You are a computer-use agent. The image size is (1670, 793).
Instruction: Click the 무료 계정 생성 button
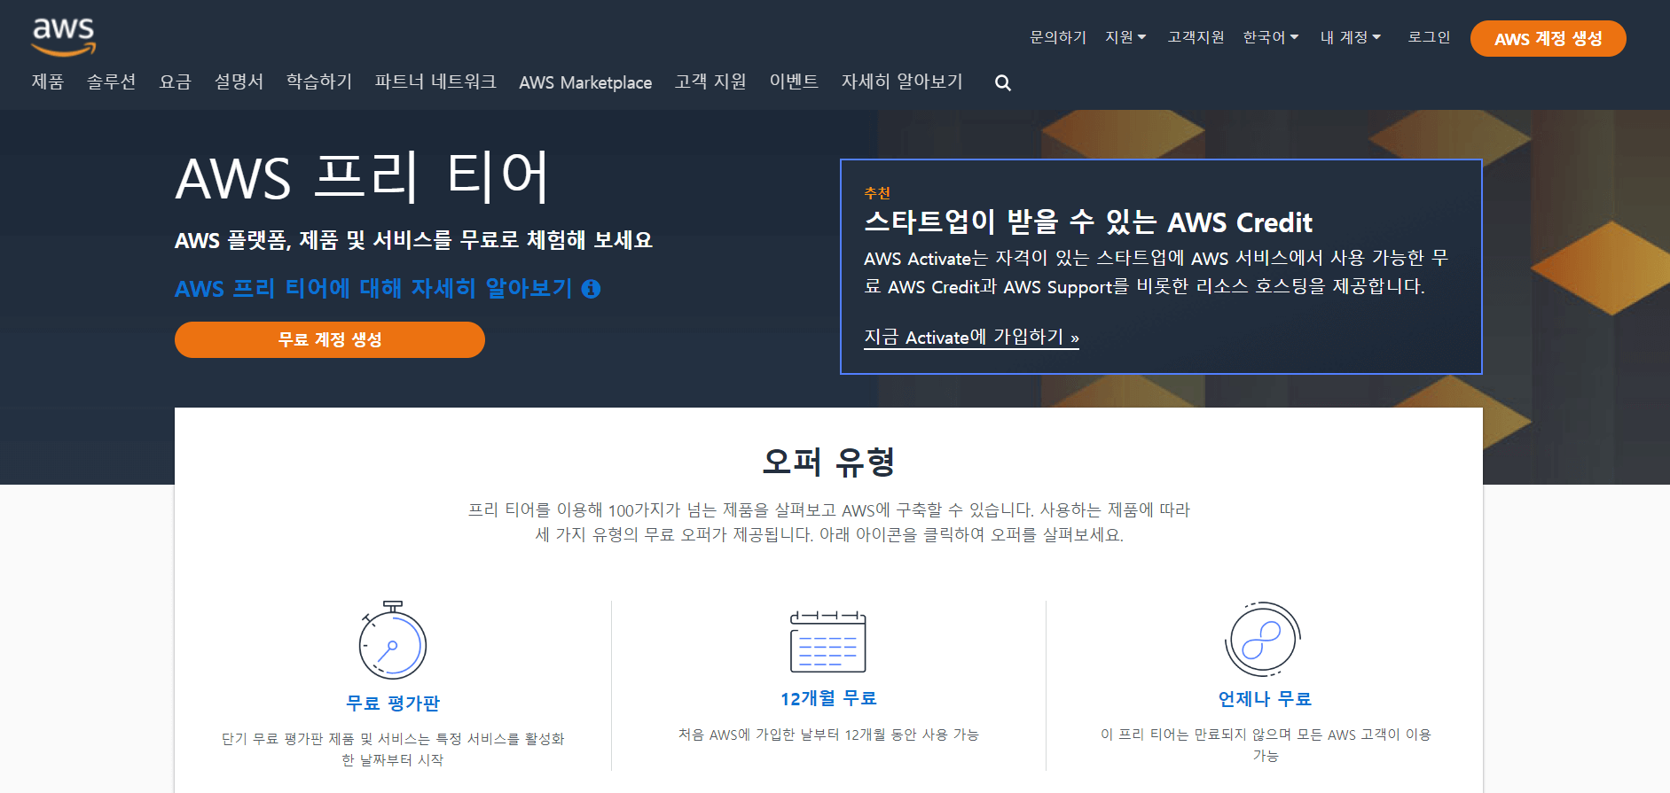click(x=330, y=339)
